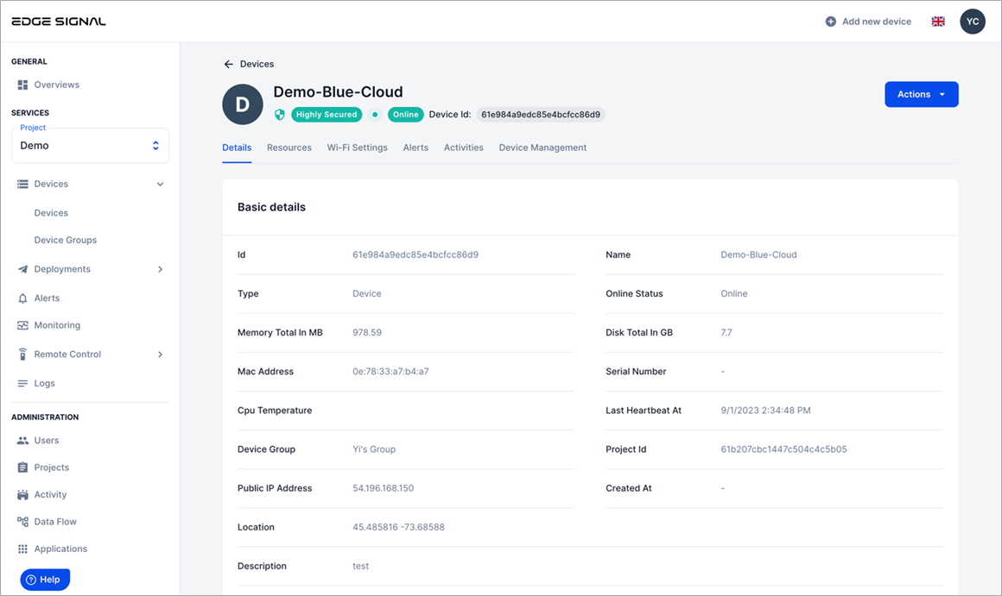Click the Last Heartbeat value 9/1/2023 2:34:48 PM
Image resolution: width=1002 pixels, height=596 pixels.
pos(765,411)
